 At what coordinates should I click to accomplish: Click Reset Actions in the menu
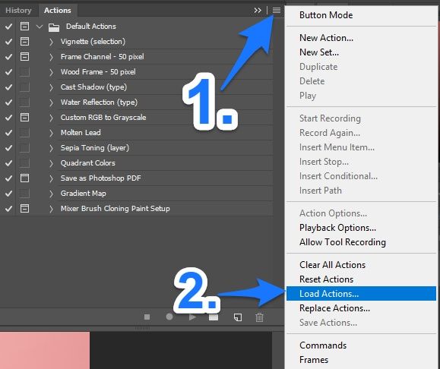326,279
